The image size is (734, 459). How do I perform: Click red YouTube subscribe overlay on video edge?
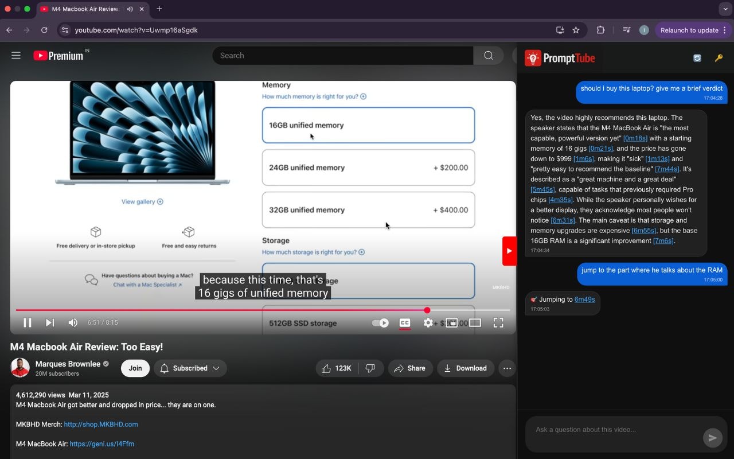pos(509,251)
